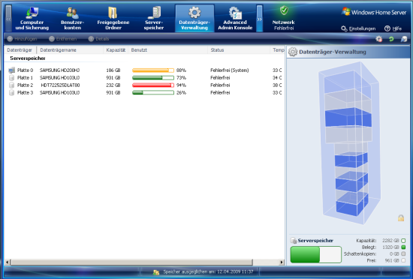Sort by the Temp column header
The width and height of the screenshot is (413, 279).
(x=278, y=50)
